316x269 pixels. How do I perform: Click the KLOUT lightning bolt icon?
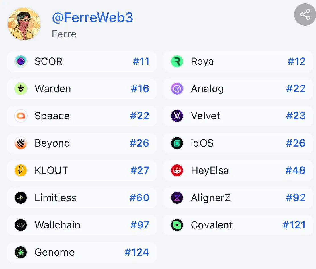pos(21,170)
